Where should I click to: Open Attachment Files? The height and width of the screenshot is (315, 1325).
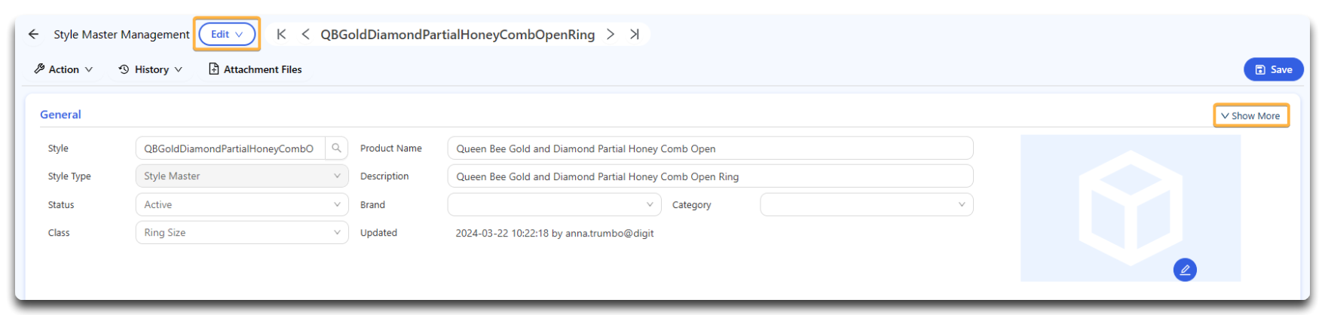point(255,69)
